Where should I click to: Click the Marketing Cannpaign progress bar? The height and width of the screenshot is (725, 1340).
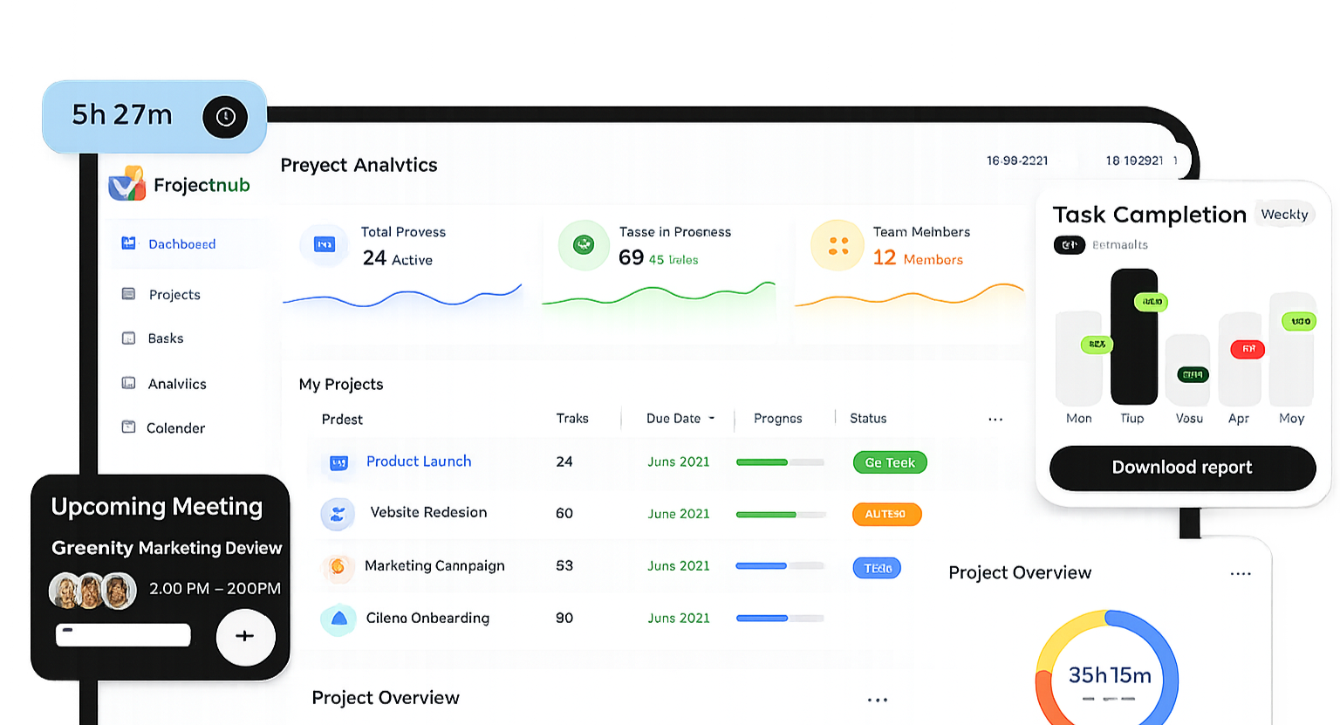coord(780,566)
